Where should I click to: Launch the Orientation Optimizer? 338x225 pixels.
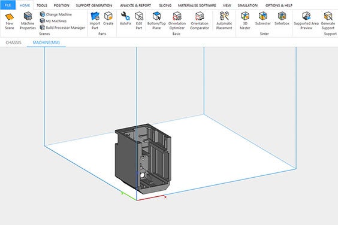(x=177, y=21)
